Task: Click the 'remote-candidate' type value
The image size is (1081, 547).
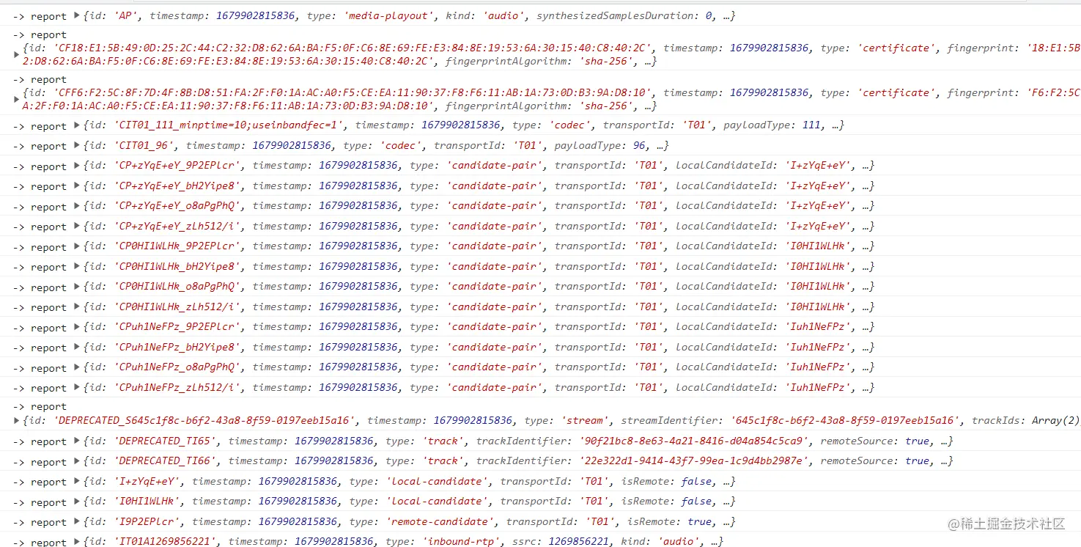Action: 438,522
